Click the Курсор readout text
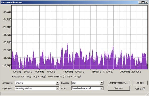Image resolution: width=149 pixels, height=96 pixels. [29, 76]
